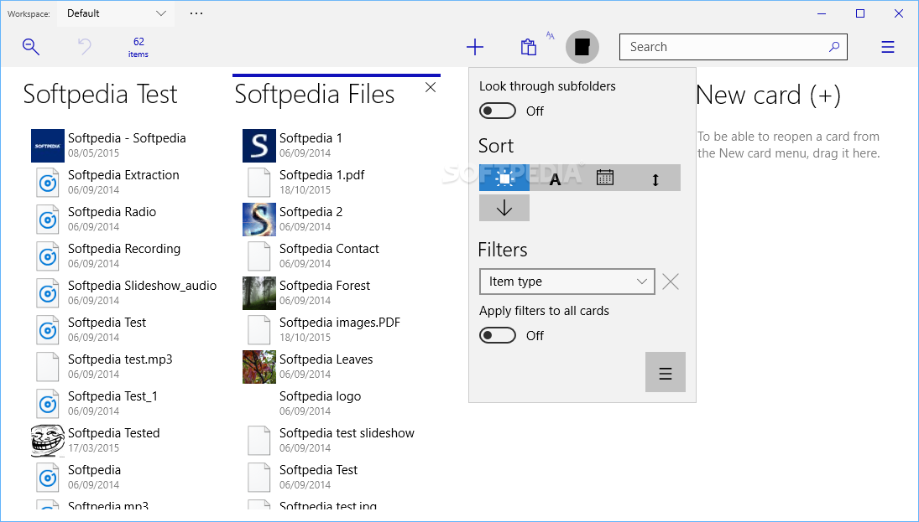The image size is (919, 522).
Task: Sort by size up-down arrow icon
Action: 655,178
